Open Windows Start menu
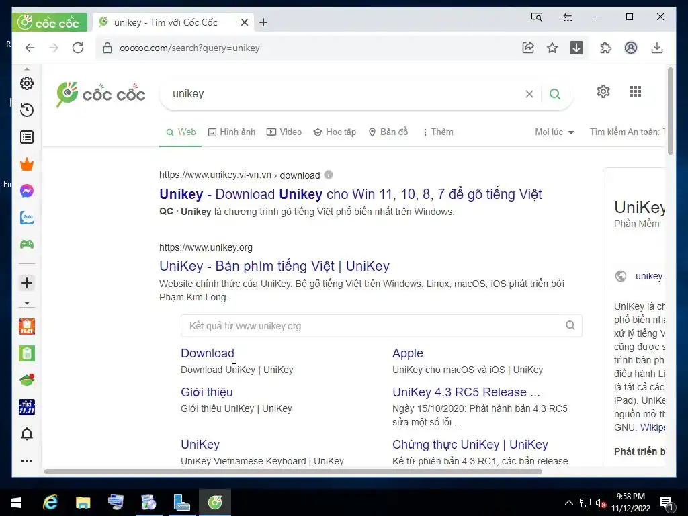The height and width of the screenshot is (516, 688). point(16,503)
